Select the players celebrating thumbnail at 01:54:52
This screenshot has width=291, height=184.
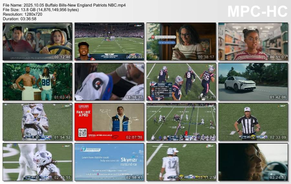pyautogui.click(x=38, y=121)
